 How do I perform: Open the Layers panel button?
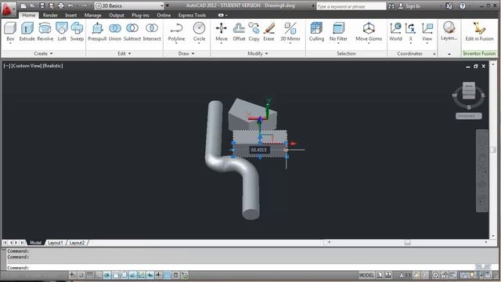pos(449,31)
